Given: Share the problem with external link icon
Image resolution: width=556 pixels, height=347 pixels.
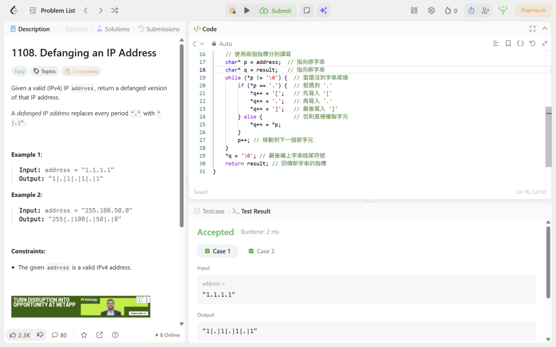Looking at the screenshot, I should tap(100, 335).
